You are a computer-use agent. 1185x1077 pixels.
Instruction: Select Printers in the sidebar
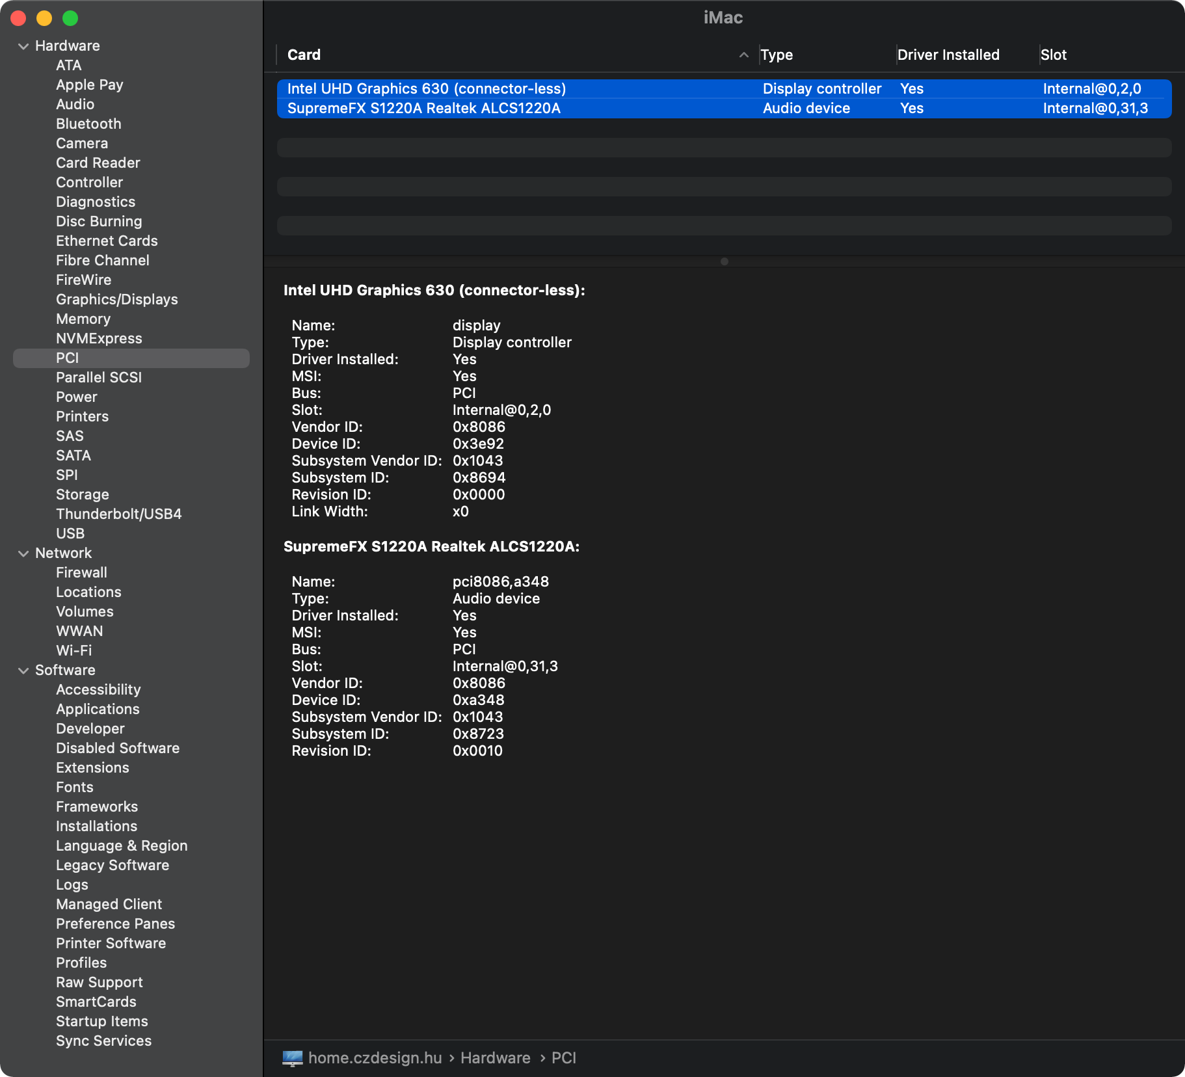coord(83,417)
